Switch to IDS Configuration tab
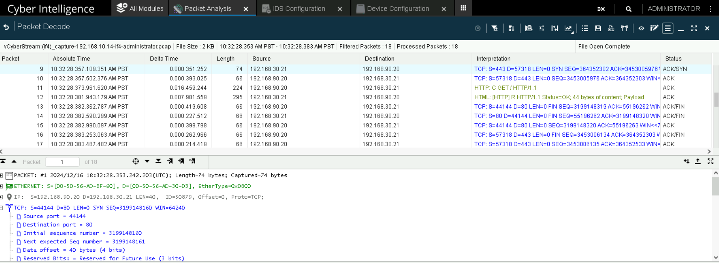Viewport: 719px width, 263px height. tap(299, 9)
